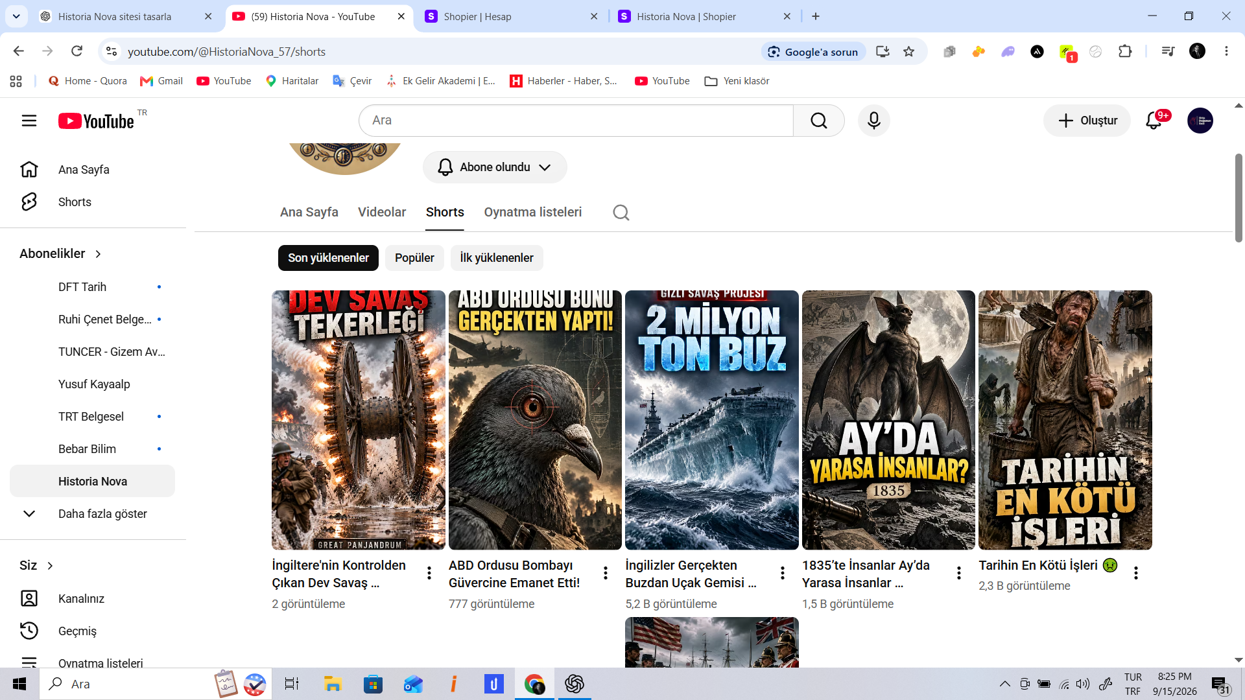Open ChatGPT app in Windows taskbar
Image resolution: width=1245 pixels, height=700 pixels.
click(574, 684)
